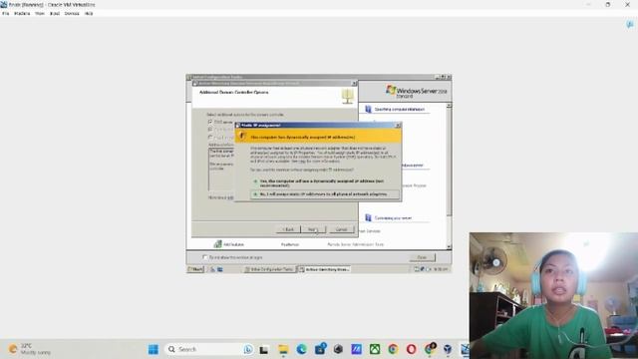Viewport: 638px width, 359px height.
Task: Click the guest system tray network icon
Action: (422, 269)
